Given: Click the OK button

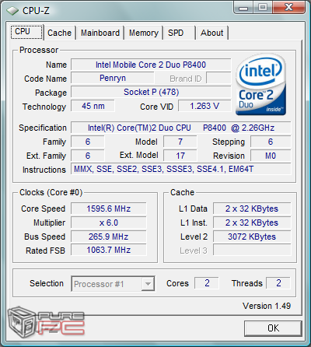Looking at the screenshot, I should pyautogui.click(x=273, y=328).
